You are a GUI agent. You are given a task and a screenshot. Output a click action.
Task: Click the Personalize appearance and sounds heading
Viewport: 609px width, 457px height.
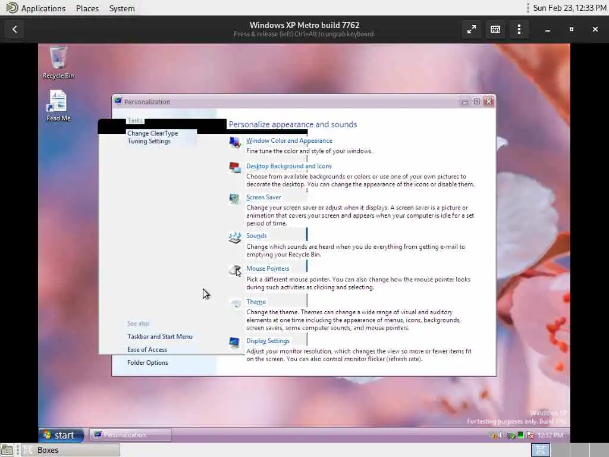(293, 124)
